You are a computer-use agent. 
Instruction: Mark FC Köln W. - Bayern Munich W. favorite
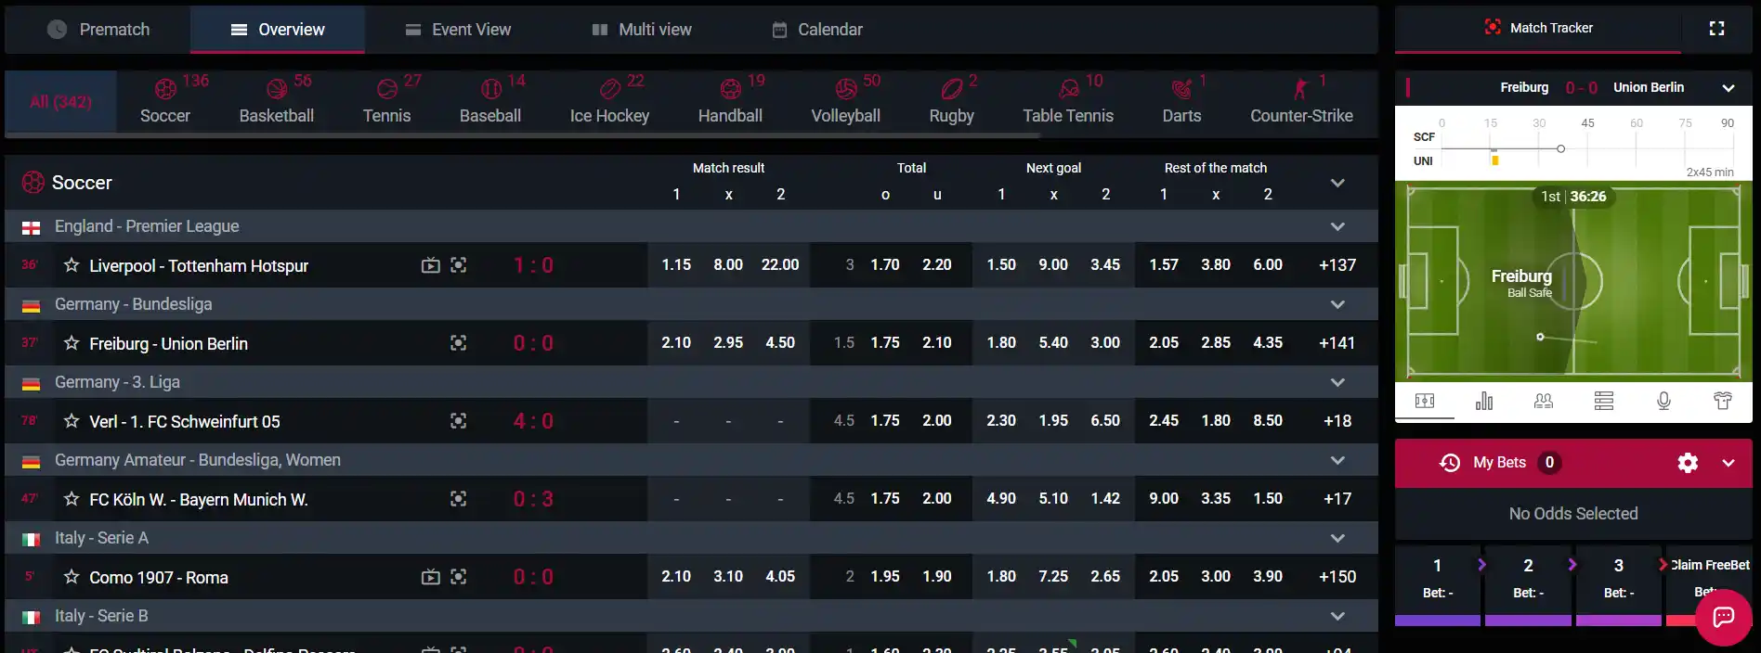[72, 499]
